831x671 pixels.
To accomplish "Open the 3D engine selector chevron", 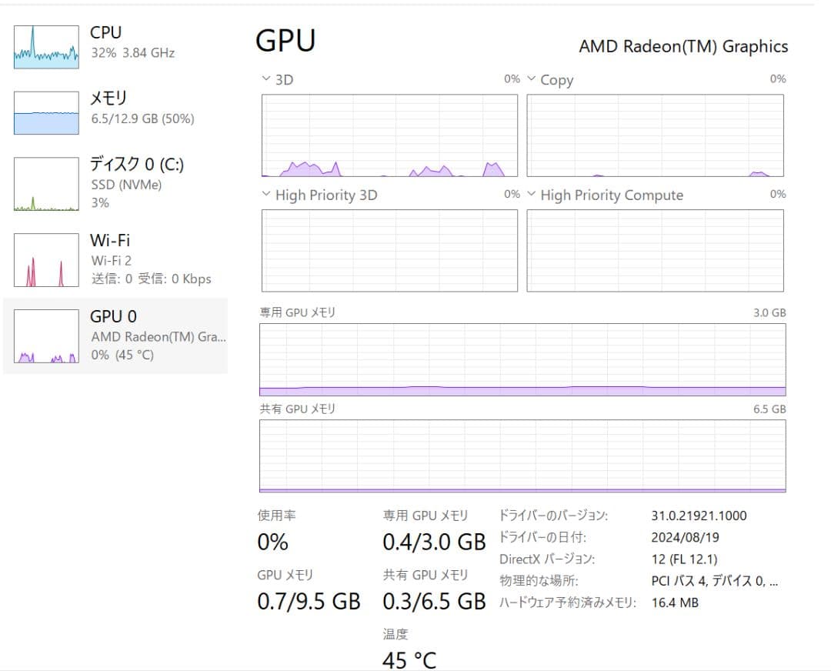I will (x=265, y=78).
